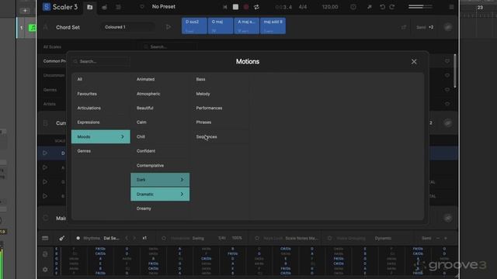
Task: Increase Semi with the plus button
Action: click(x=446, y=238)
